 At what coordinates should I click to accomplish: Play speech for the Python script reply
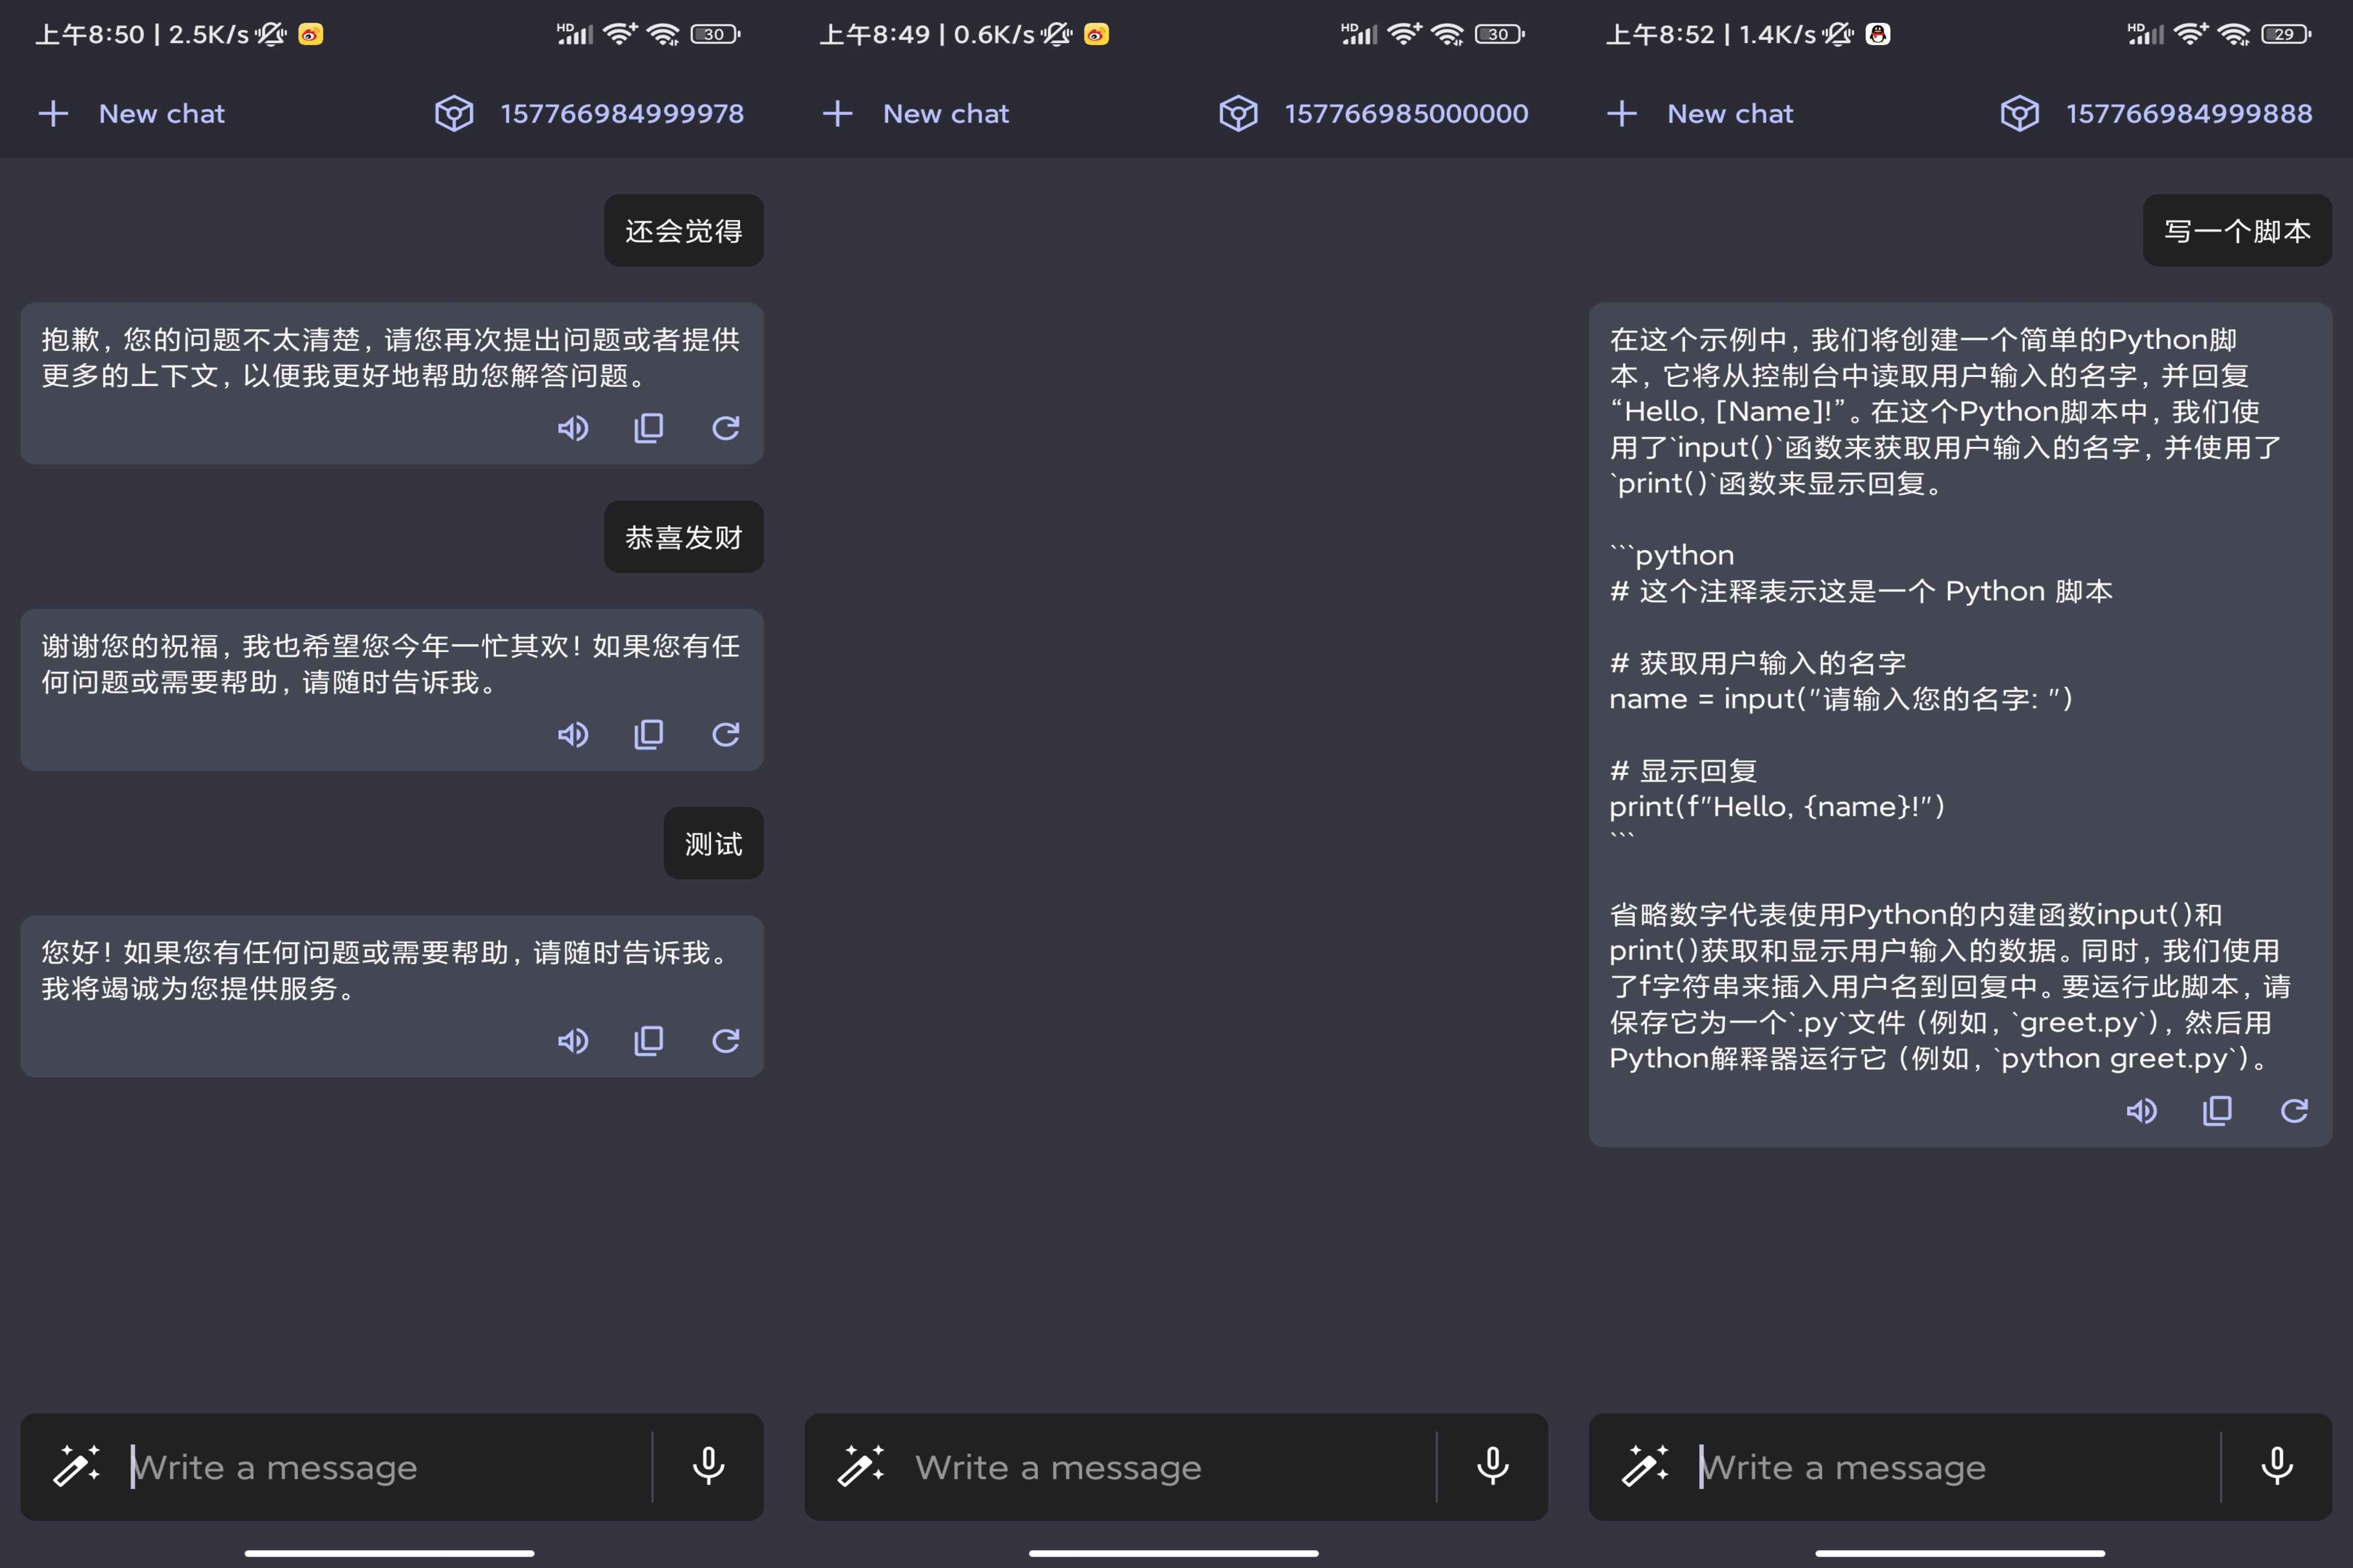pos(2141,1111)
